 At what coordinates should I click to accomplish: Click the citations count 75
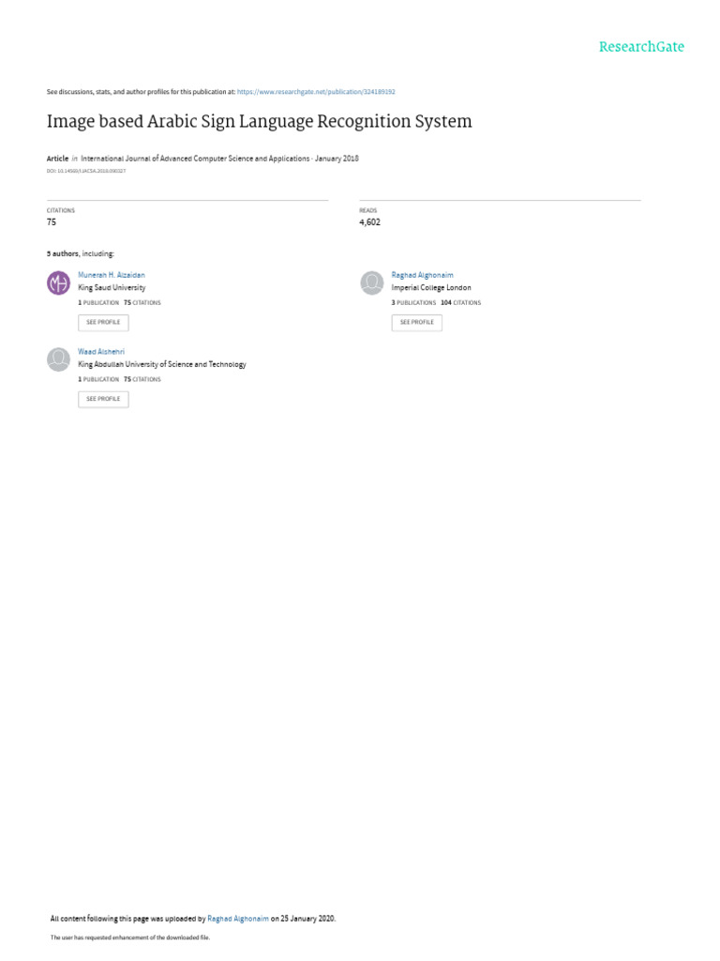(x=52, y=221)
